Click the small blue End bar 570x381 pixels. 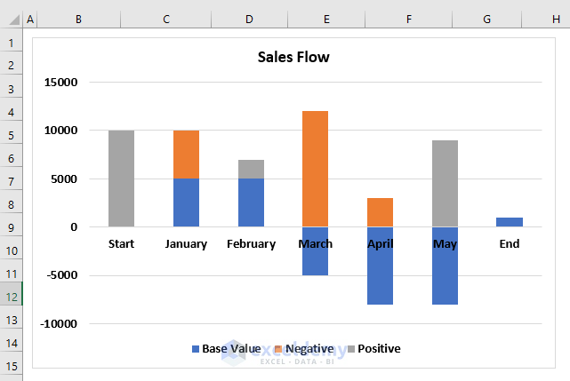(x=510, y=222)
